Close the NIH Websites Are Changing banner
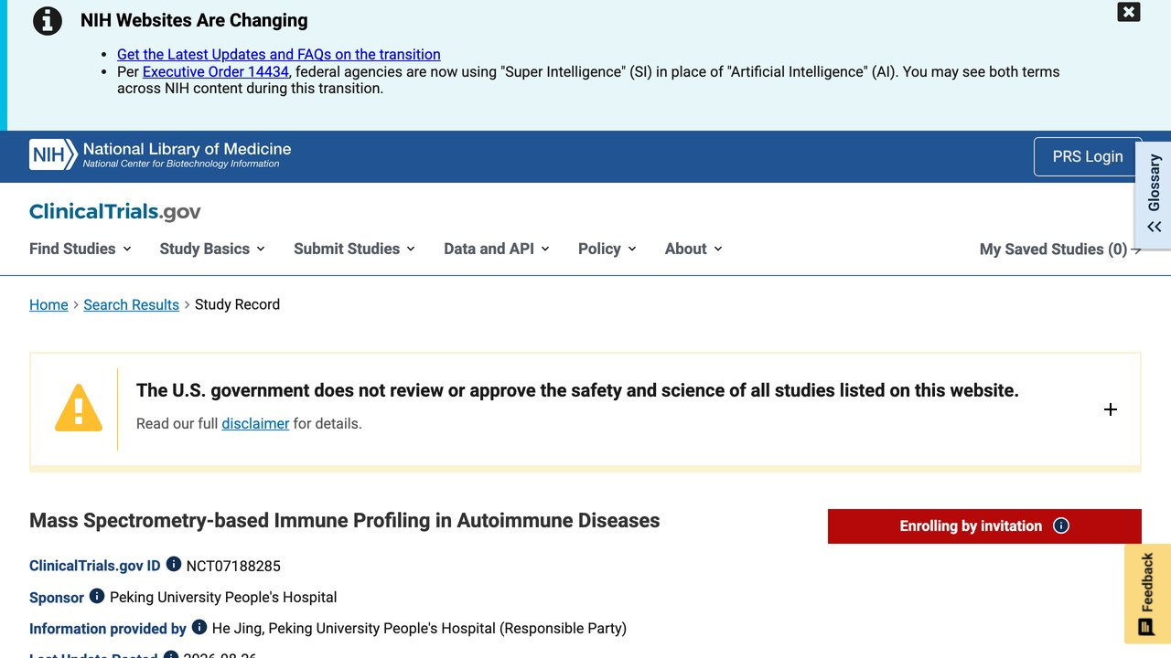 coord(1129,12)
